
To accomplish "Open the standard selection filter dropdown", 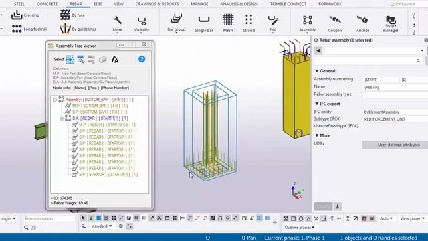I will (x=102, y=226).
